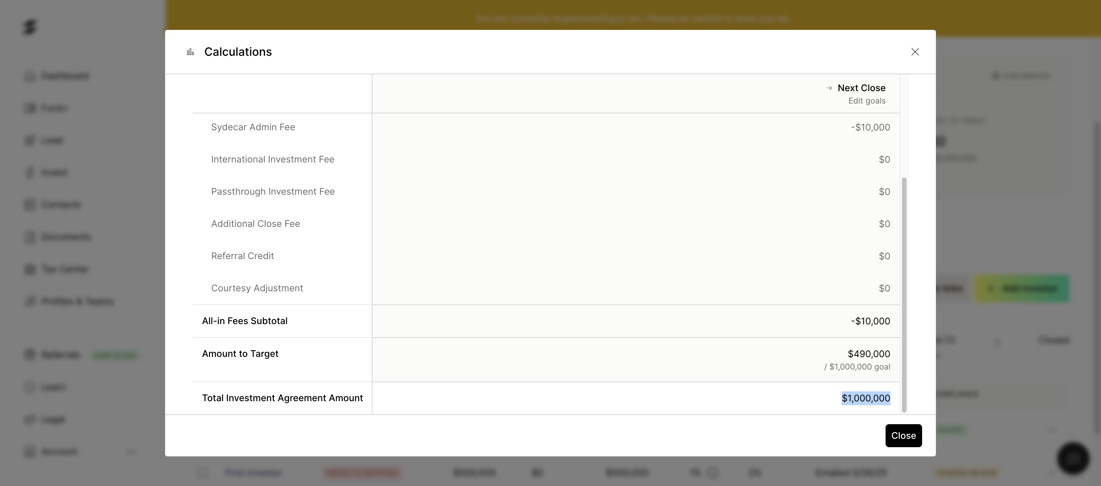Image resolution: width=1101 pixels, height=486 pixels.
Task: Click the -$10,000 All-in Fees Subtotal value
Action: (870, 321)
